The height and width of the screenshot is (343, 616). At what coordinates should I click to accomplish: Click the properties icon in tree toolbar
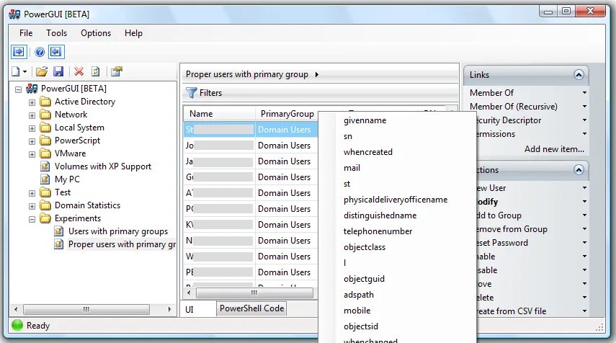click(x=116, y=71)
